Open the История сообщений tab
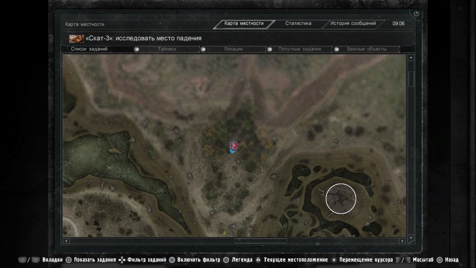This screenshot has height=268, width=476. [353, 24]
